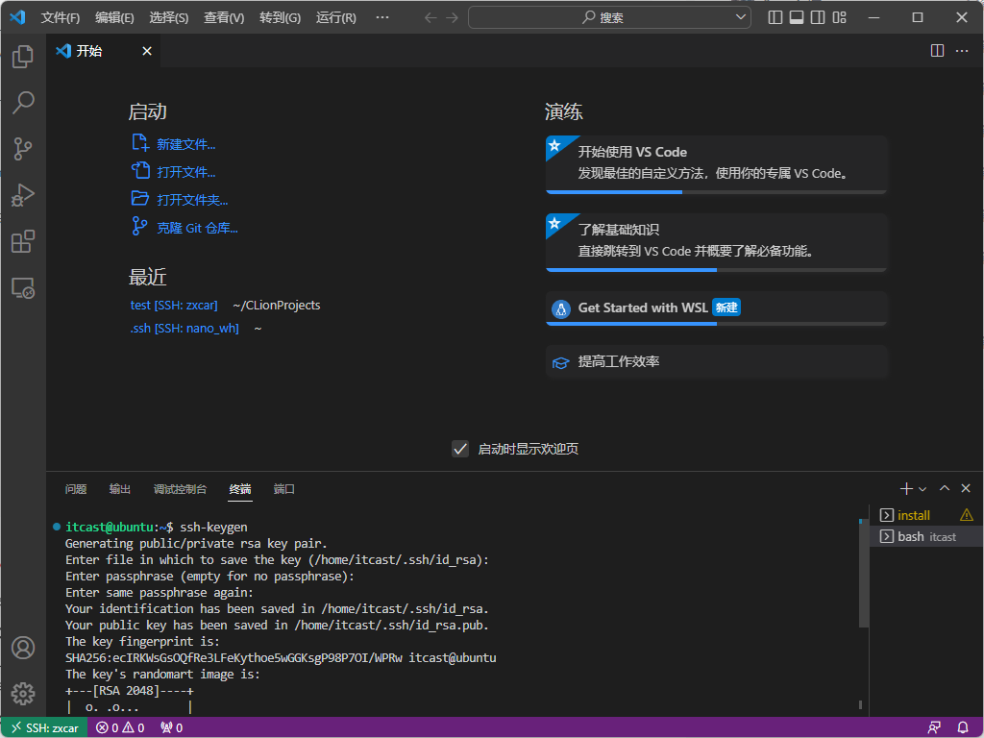Click the ssh-keygen command line in terminal
The image size is (984, 738).
coord(157,528)
